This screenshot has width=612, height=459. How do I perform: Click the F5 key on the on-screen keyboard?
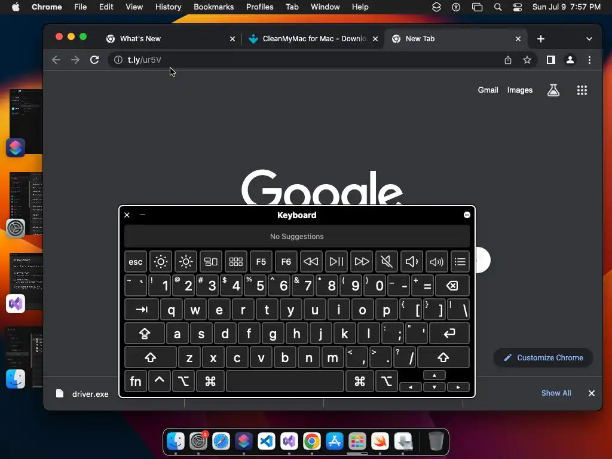tap(261, 262)
